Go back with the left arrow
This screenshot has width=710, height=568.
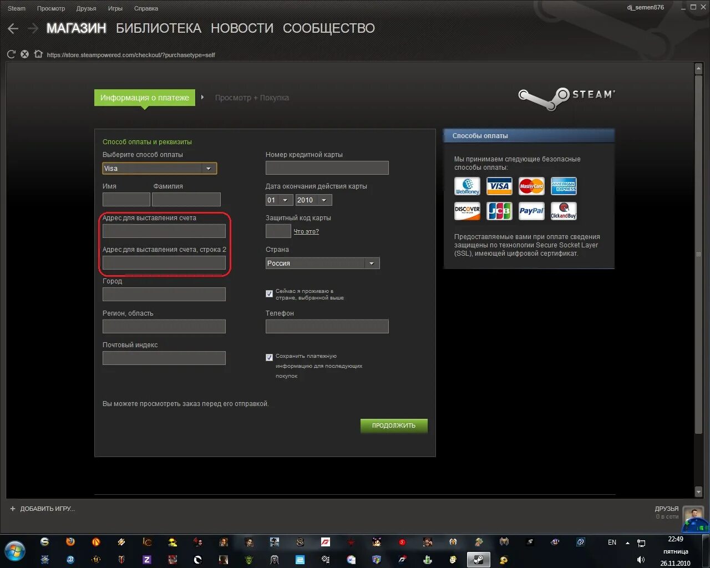13,28
